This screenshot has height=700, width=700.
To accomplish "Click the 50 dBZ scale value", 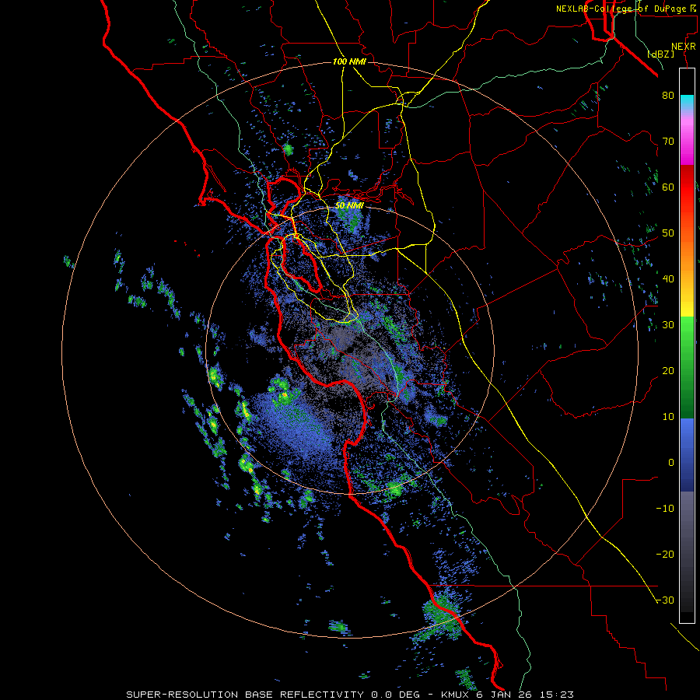I will 668,233.
